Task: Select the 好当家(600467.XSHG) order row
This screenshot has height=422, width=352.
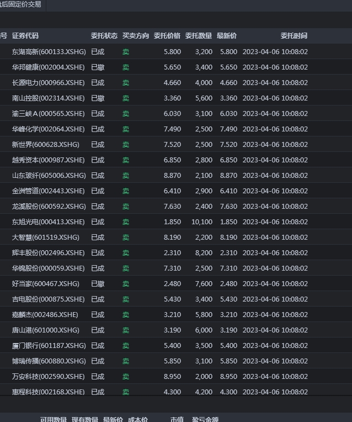Action: tap(176, 284)
